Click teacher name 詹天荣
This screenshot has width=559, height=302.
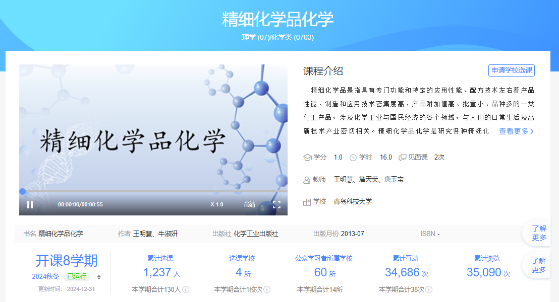point(369,180)
